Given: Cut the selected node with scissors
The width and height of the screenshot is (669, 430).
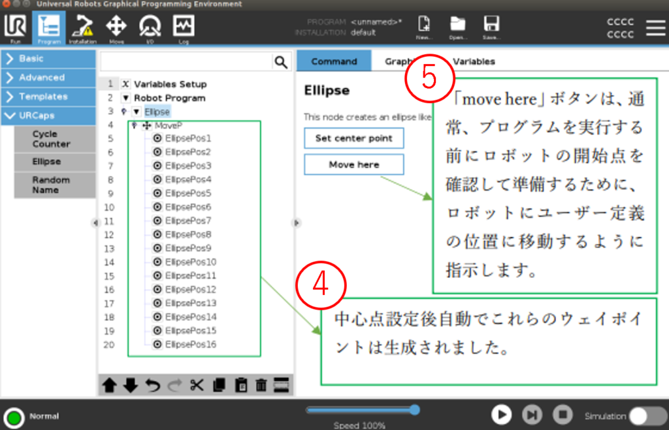Looking at the screenshot, I should (196, 385).
